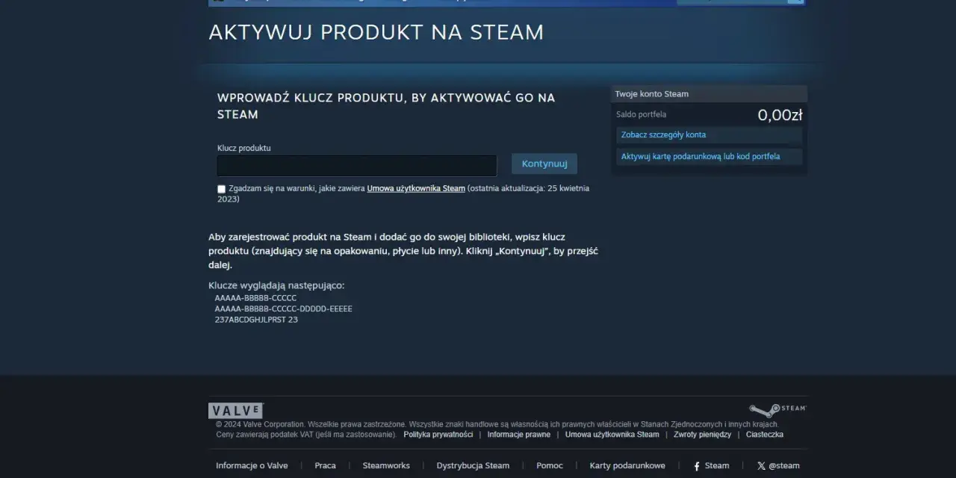Open Steamworks footer link
The width and height of the screenshot is (956, 478).
click(x=386, y=465)
